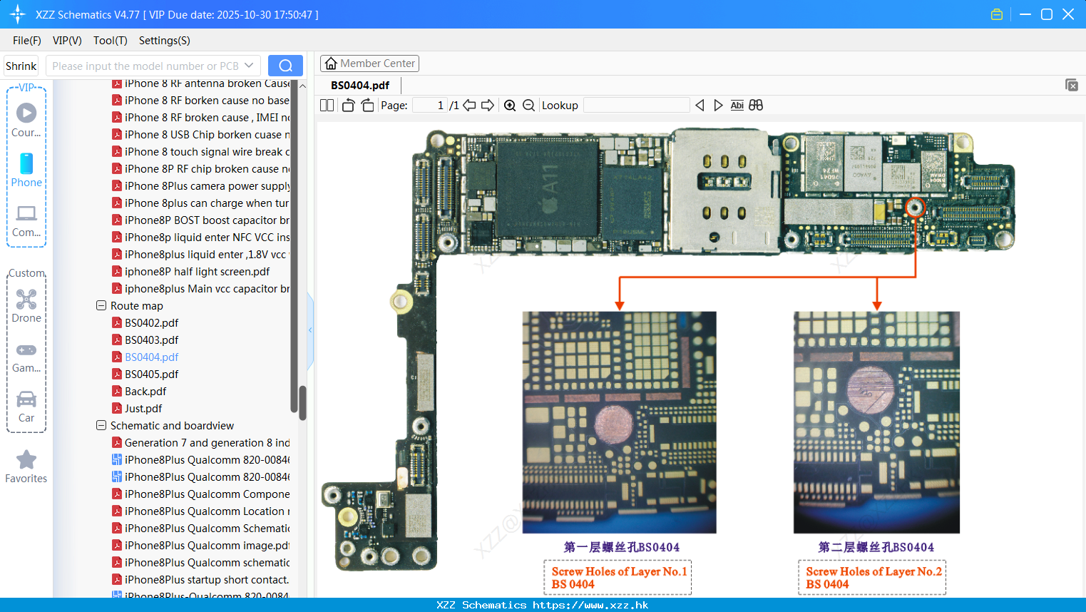Viewport: 1086px width, 612px height.
Task: Zoom in on the PDF
Action: tap(510, 105)
